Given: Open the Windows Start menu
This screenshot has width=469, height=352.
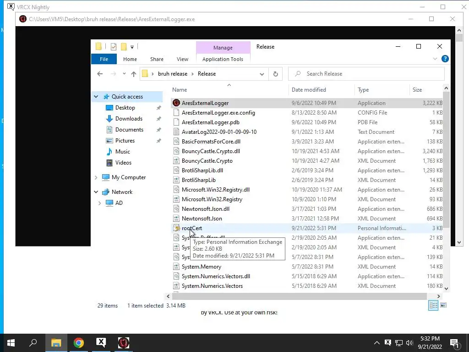Looking at the screenshot, I should pos(11,343).
